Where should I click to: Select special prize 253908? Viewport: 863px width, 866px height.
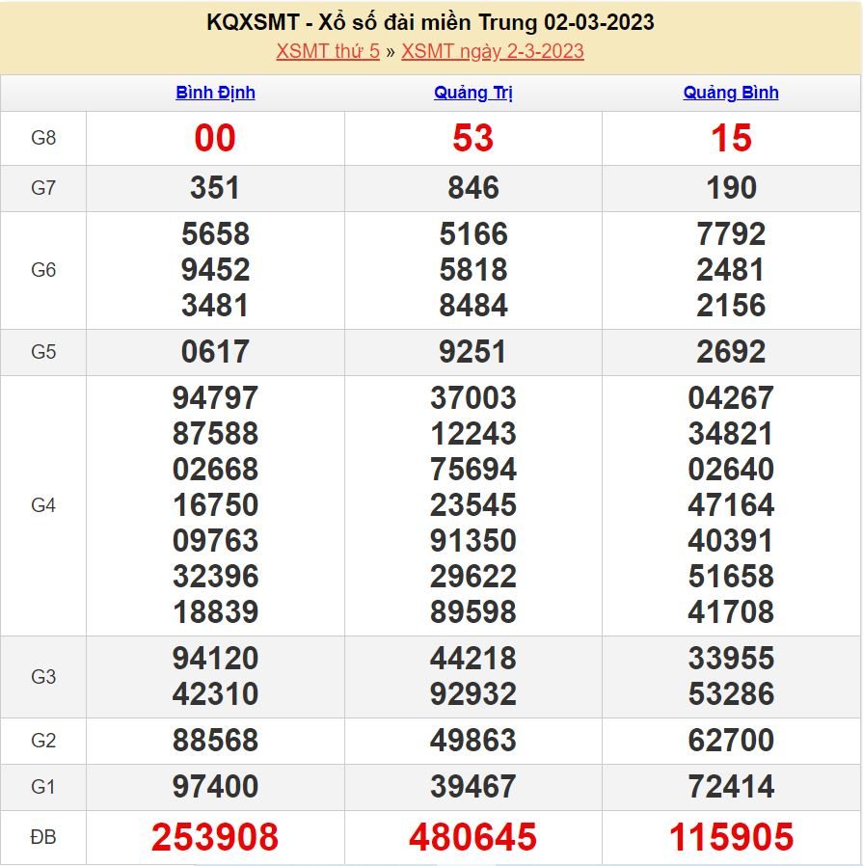pyautogui.click(x=215, y=837)
